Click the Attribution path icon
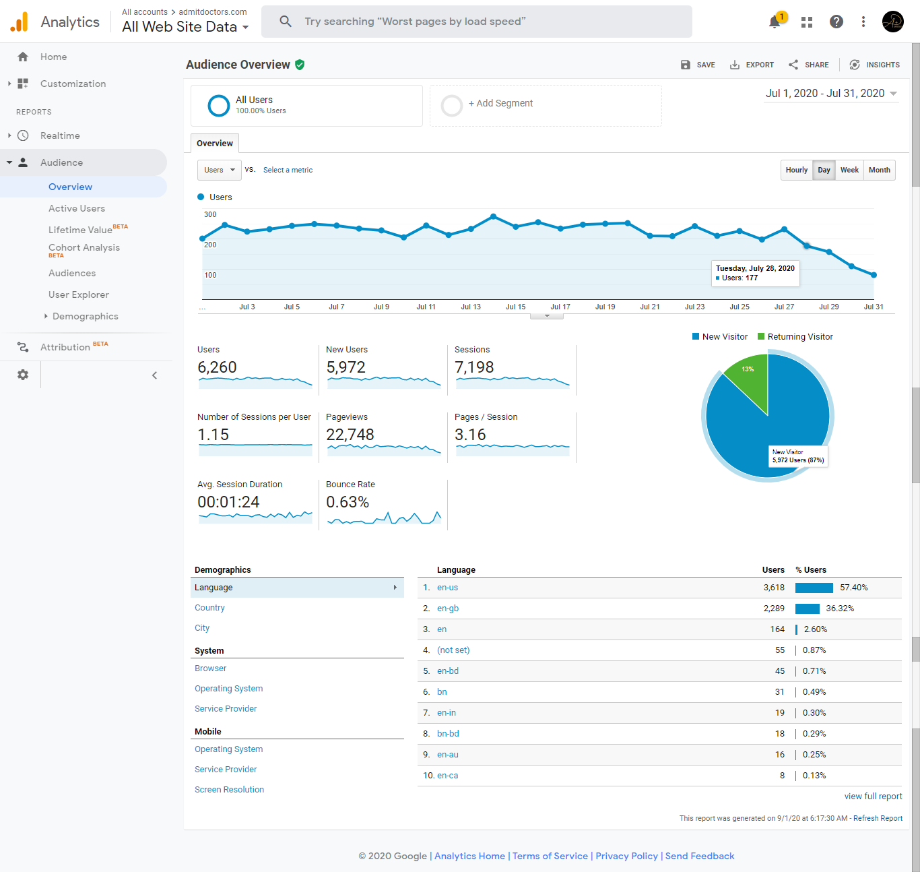The width and height of the screenshot is (920, 872). pyautogui.click(x=23, y=347)
